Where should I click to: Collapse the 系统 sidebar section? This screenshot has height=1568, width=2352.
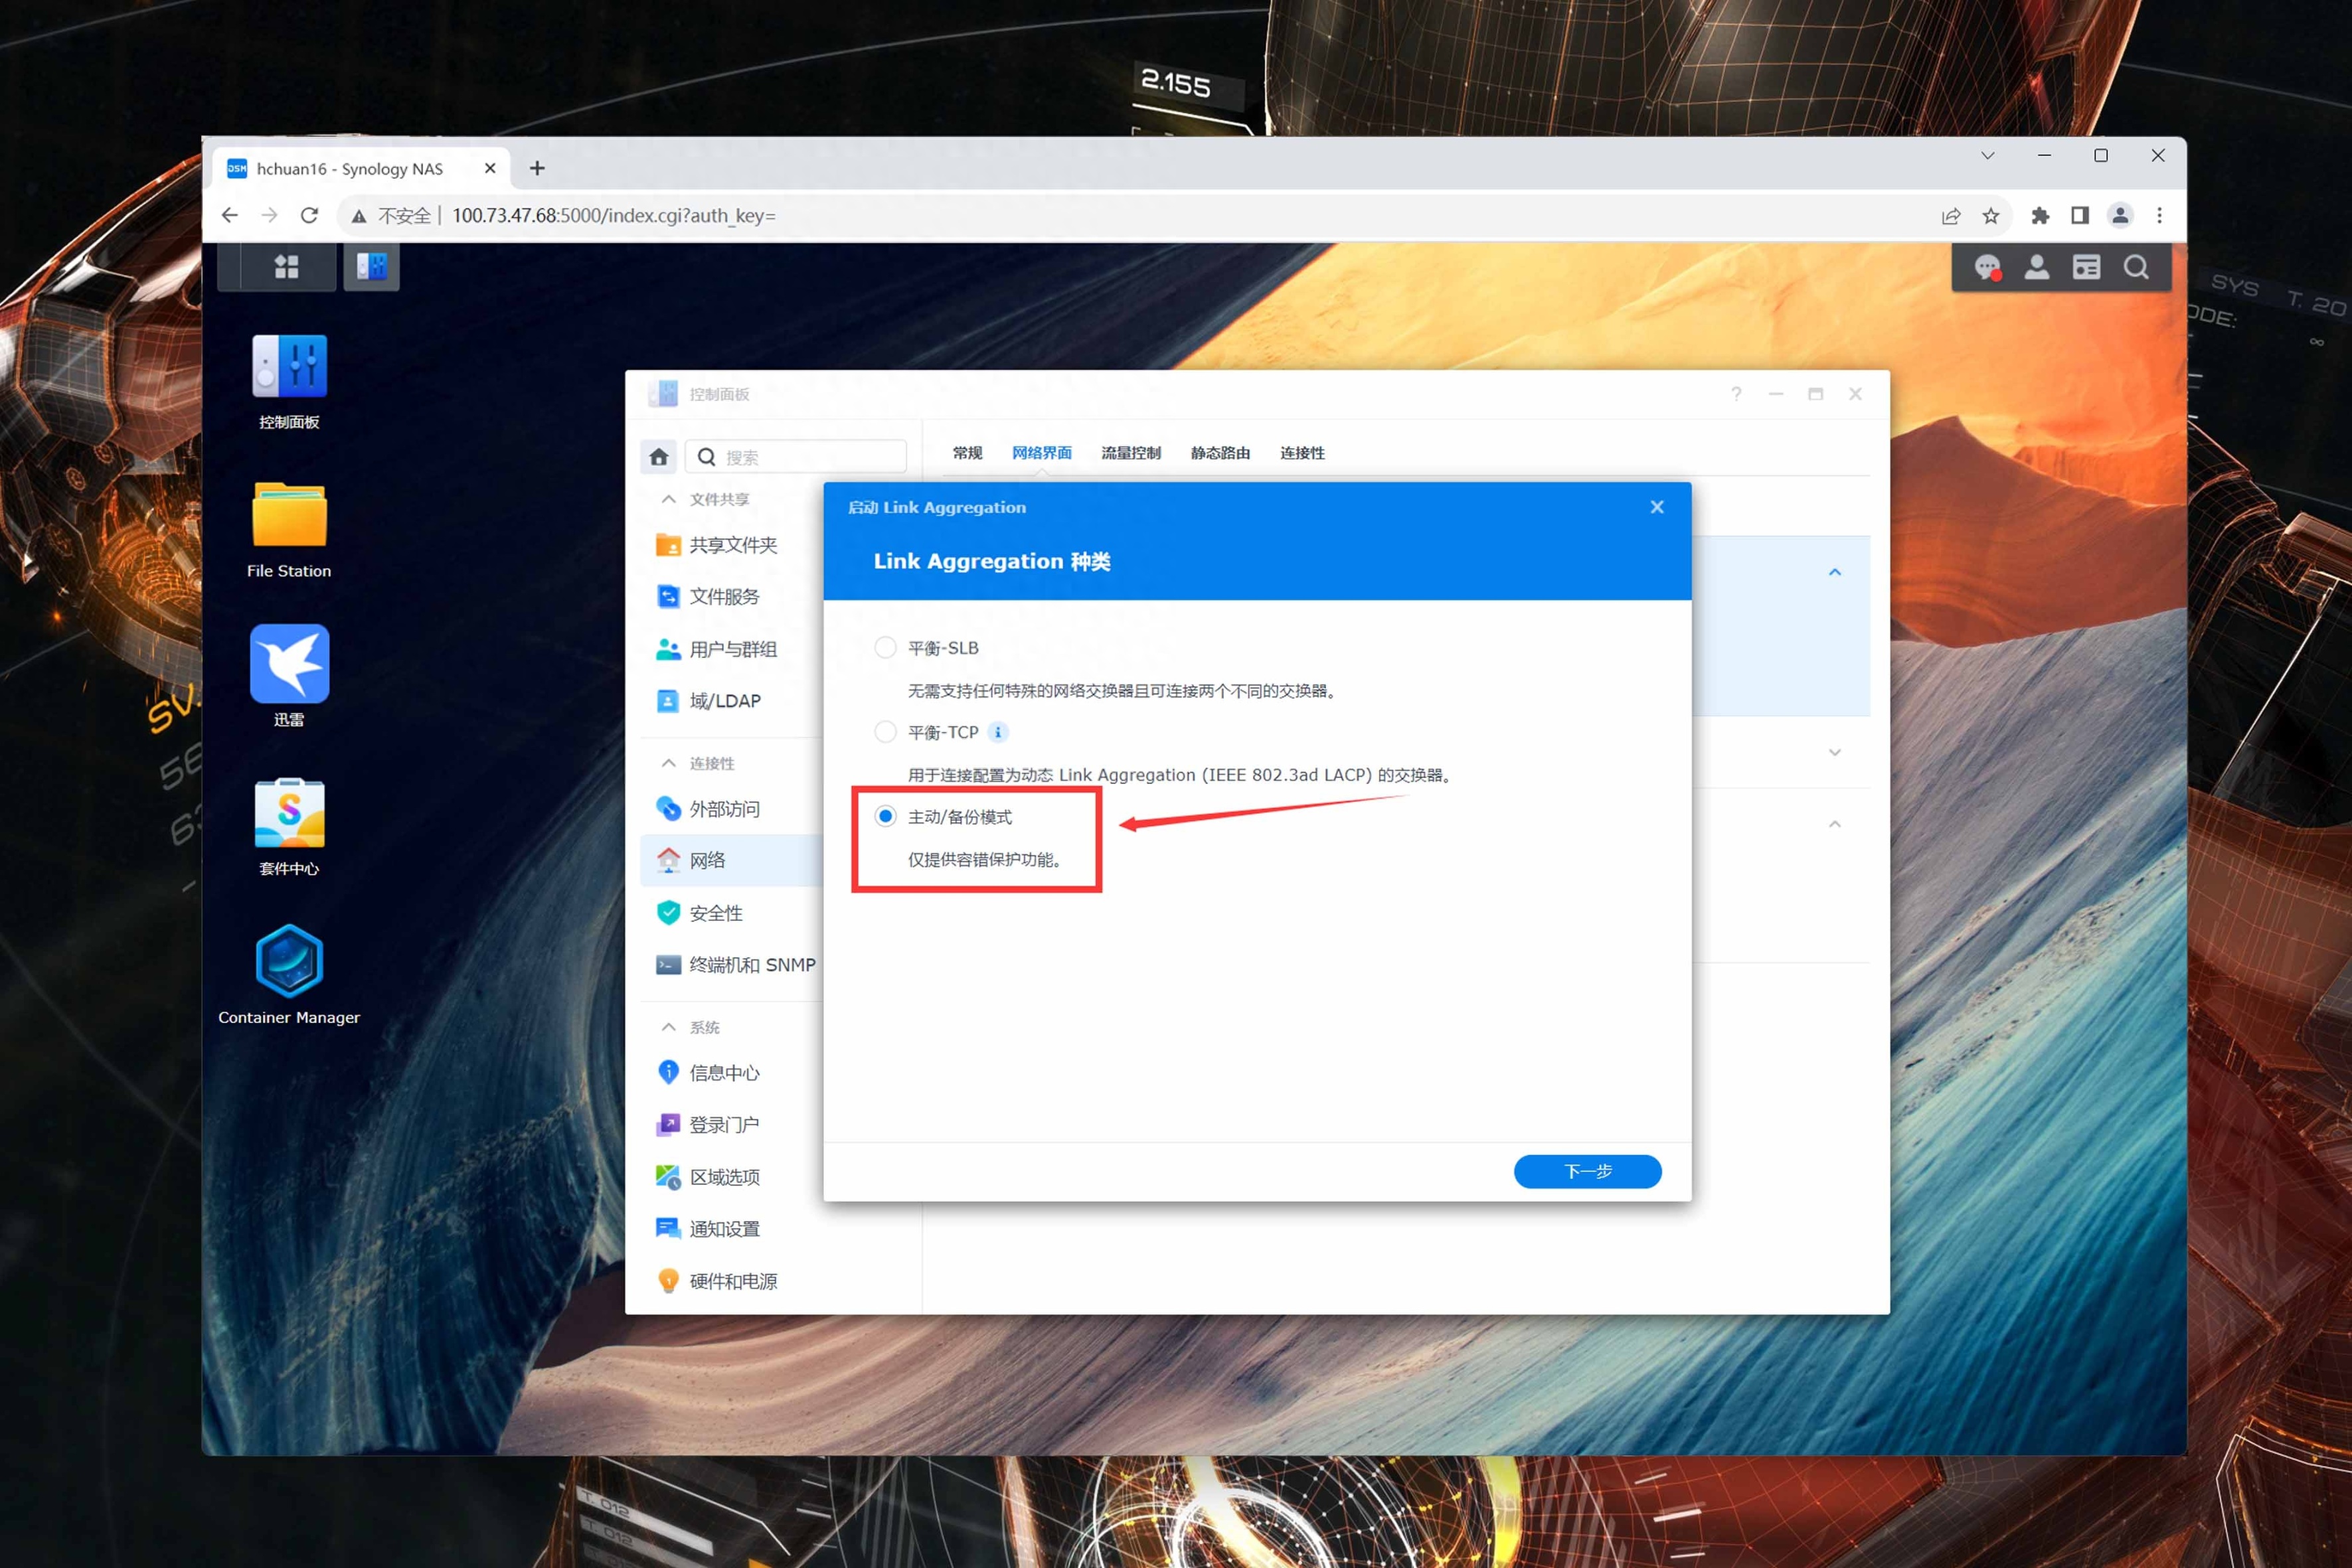pos(669,1027)
